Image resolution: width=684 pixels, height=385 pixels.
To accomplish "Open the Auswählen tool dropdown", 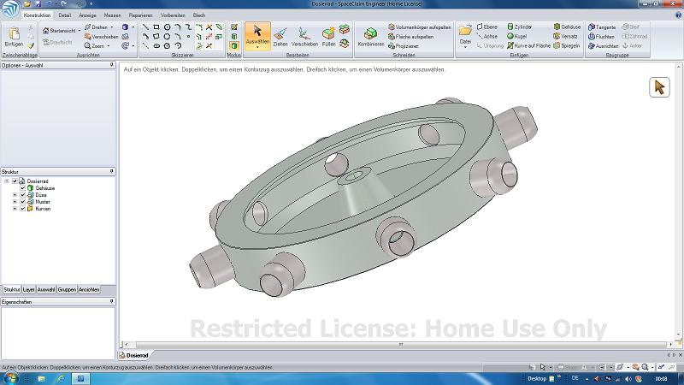I will point(257,47).
